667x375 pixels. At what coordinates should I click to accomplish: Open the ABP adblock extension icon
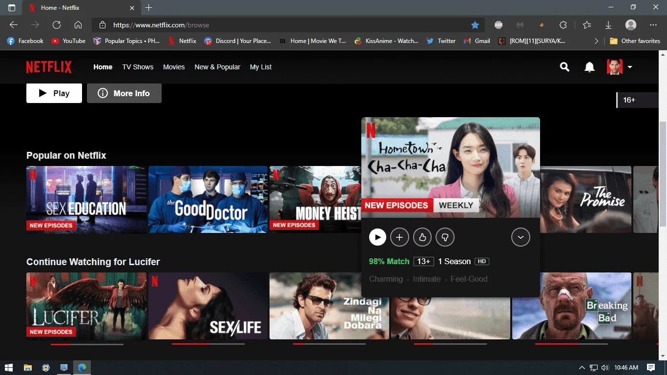point(499,25)
